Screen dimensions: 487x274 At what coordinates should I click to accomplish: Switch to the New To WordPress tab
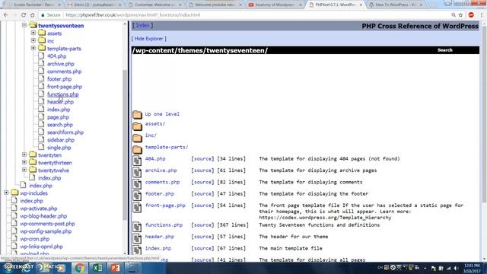[396, 5]
